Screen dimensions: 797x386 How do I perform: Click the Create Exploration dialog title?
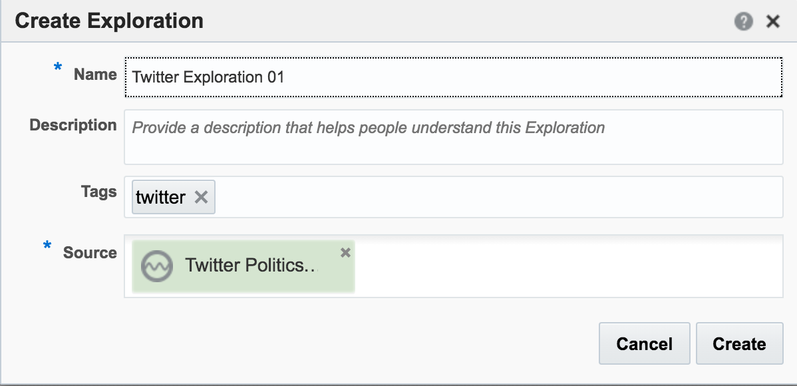[x=109, y=21]
